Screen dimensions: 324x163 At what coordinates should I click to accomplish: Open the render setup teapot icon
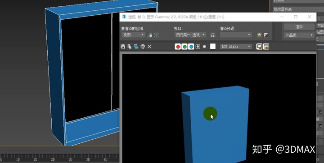pos(259,35)
